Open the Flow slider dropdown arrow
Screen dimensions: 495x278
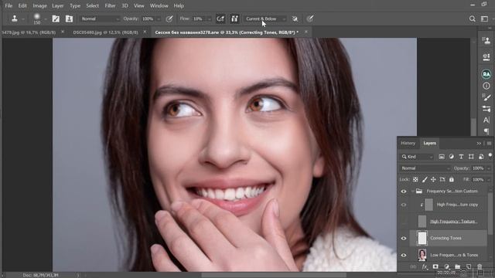pos(210,19)
